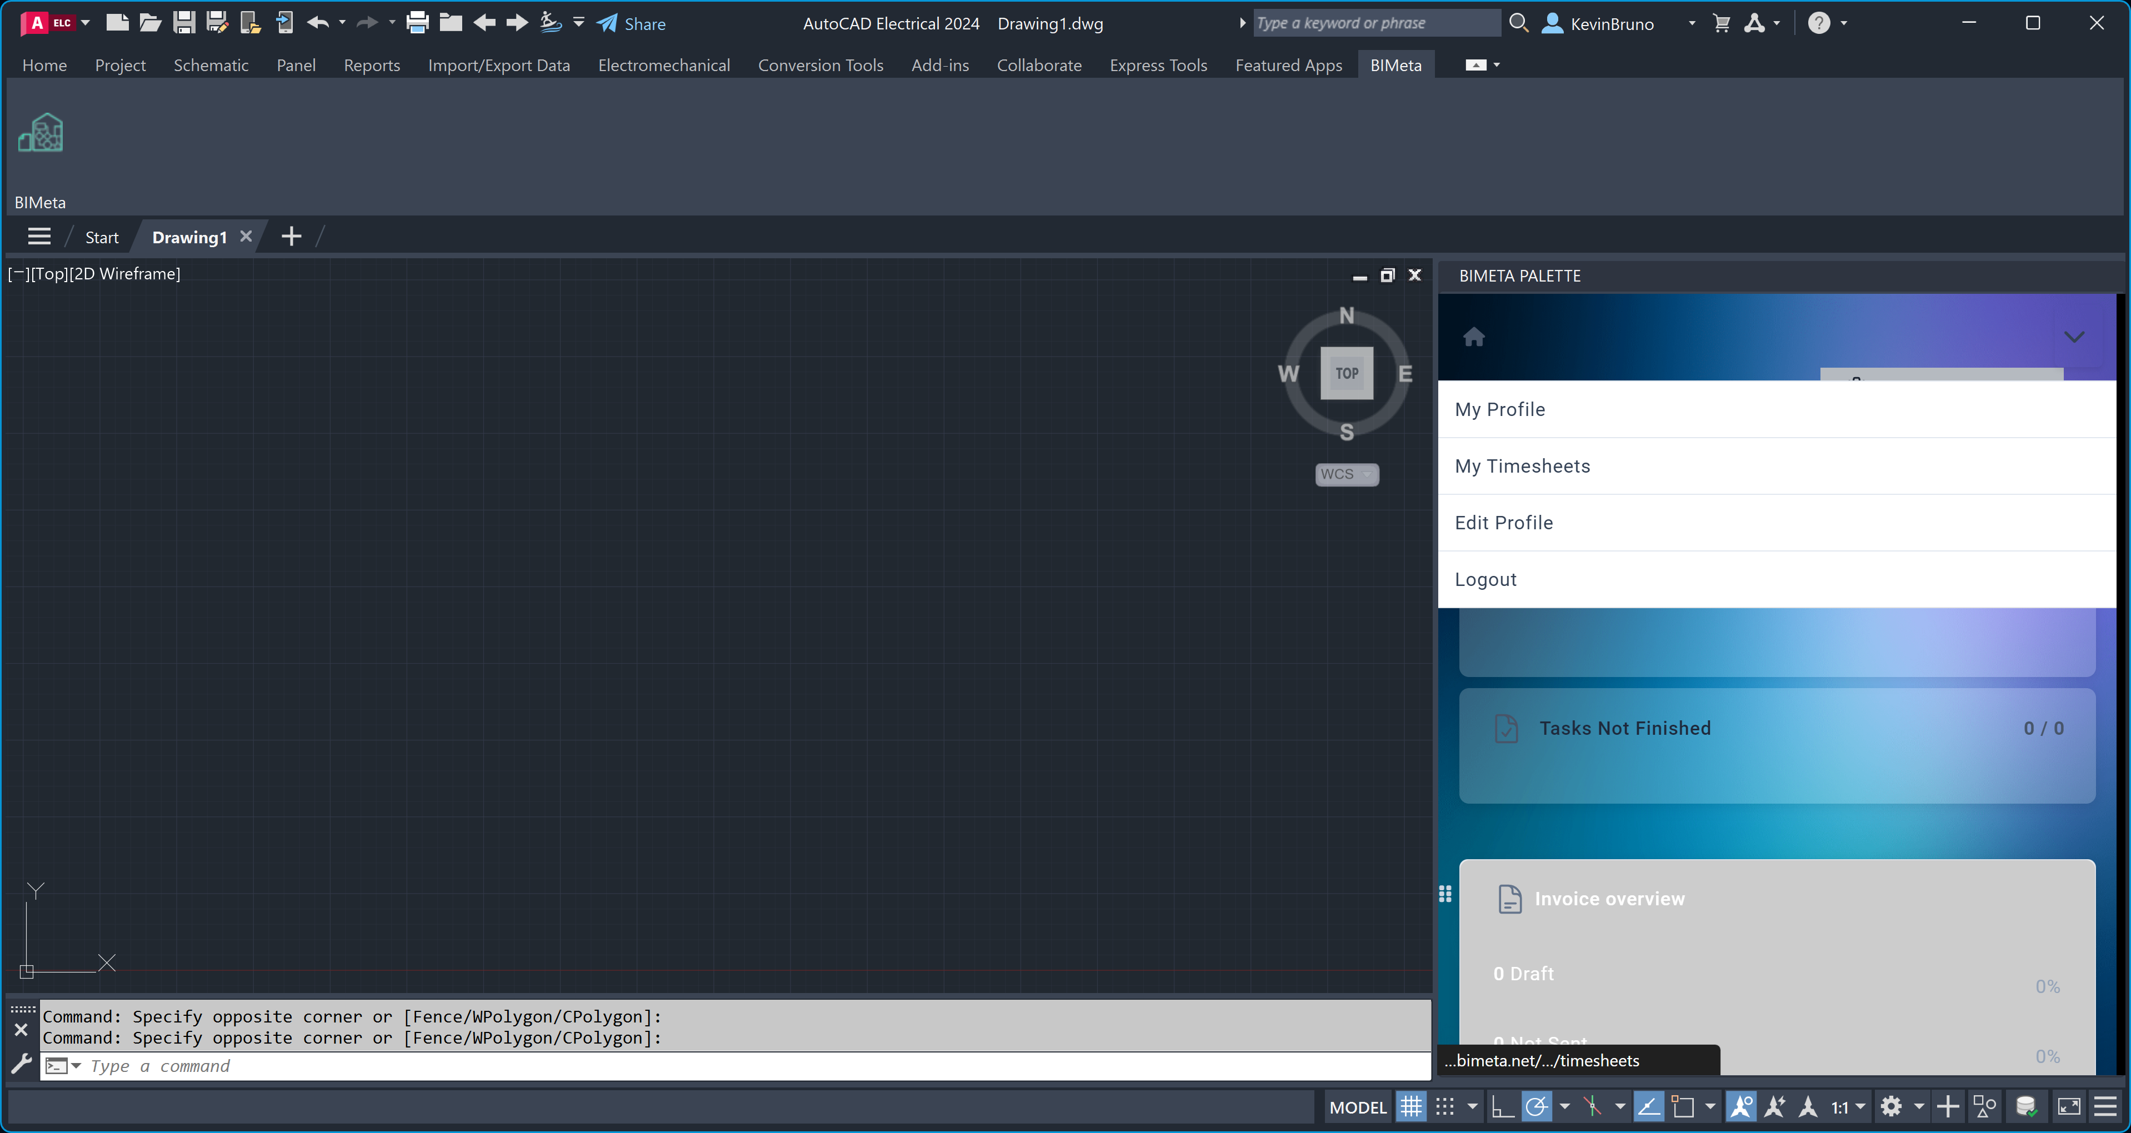Open the Project Manager folder icon

point(451,23)
